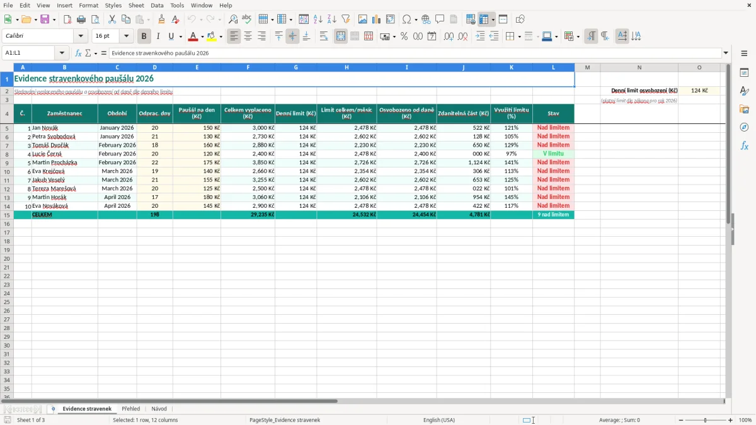Increase indent in toolbar
Screen dimensions: 756x425
click(480, 37)
